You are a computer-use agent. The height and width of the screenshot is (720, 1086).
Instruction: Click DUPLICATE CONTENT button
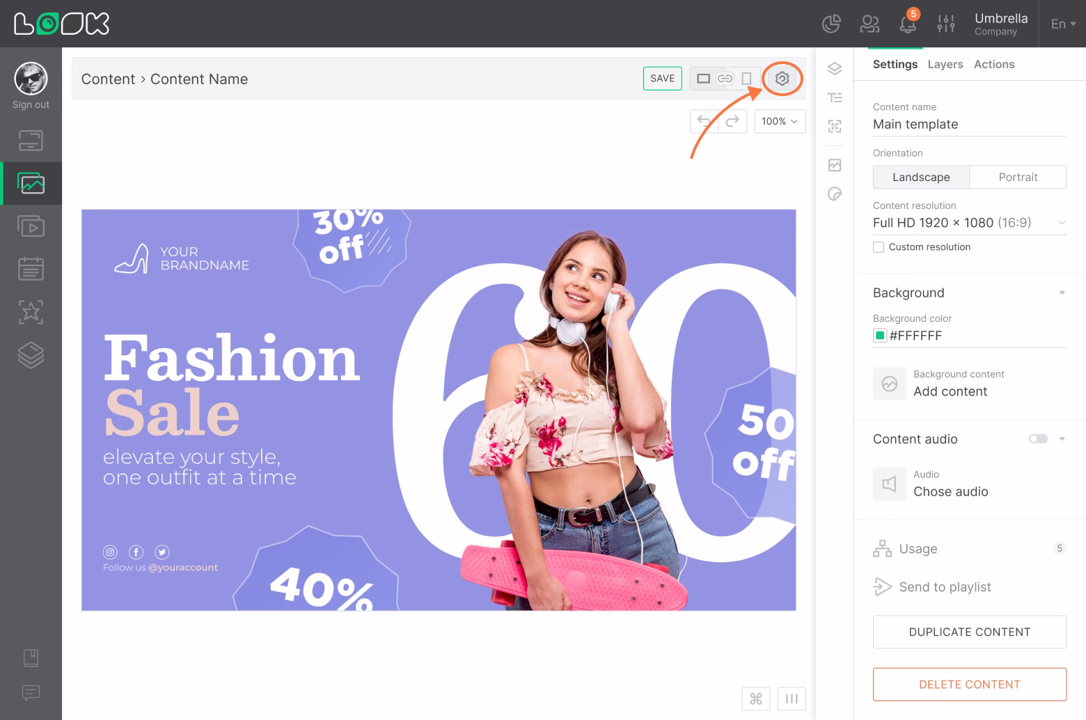tap(970, 632)
